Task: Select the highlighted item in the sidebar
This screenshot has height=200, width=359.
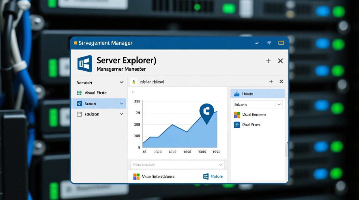Action: click(x=96, y=103)
